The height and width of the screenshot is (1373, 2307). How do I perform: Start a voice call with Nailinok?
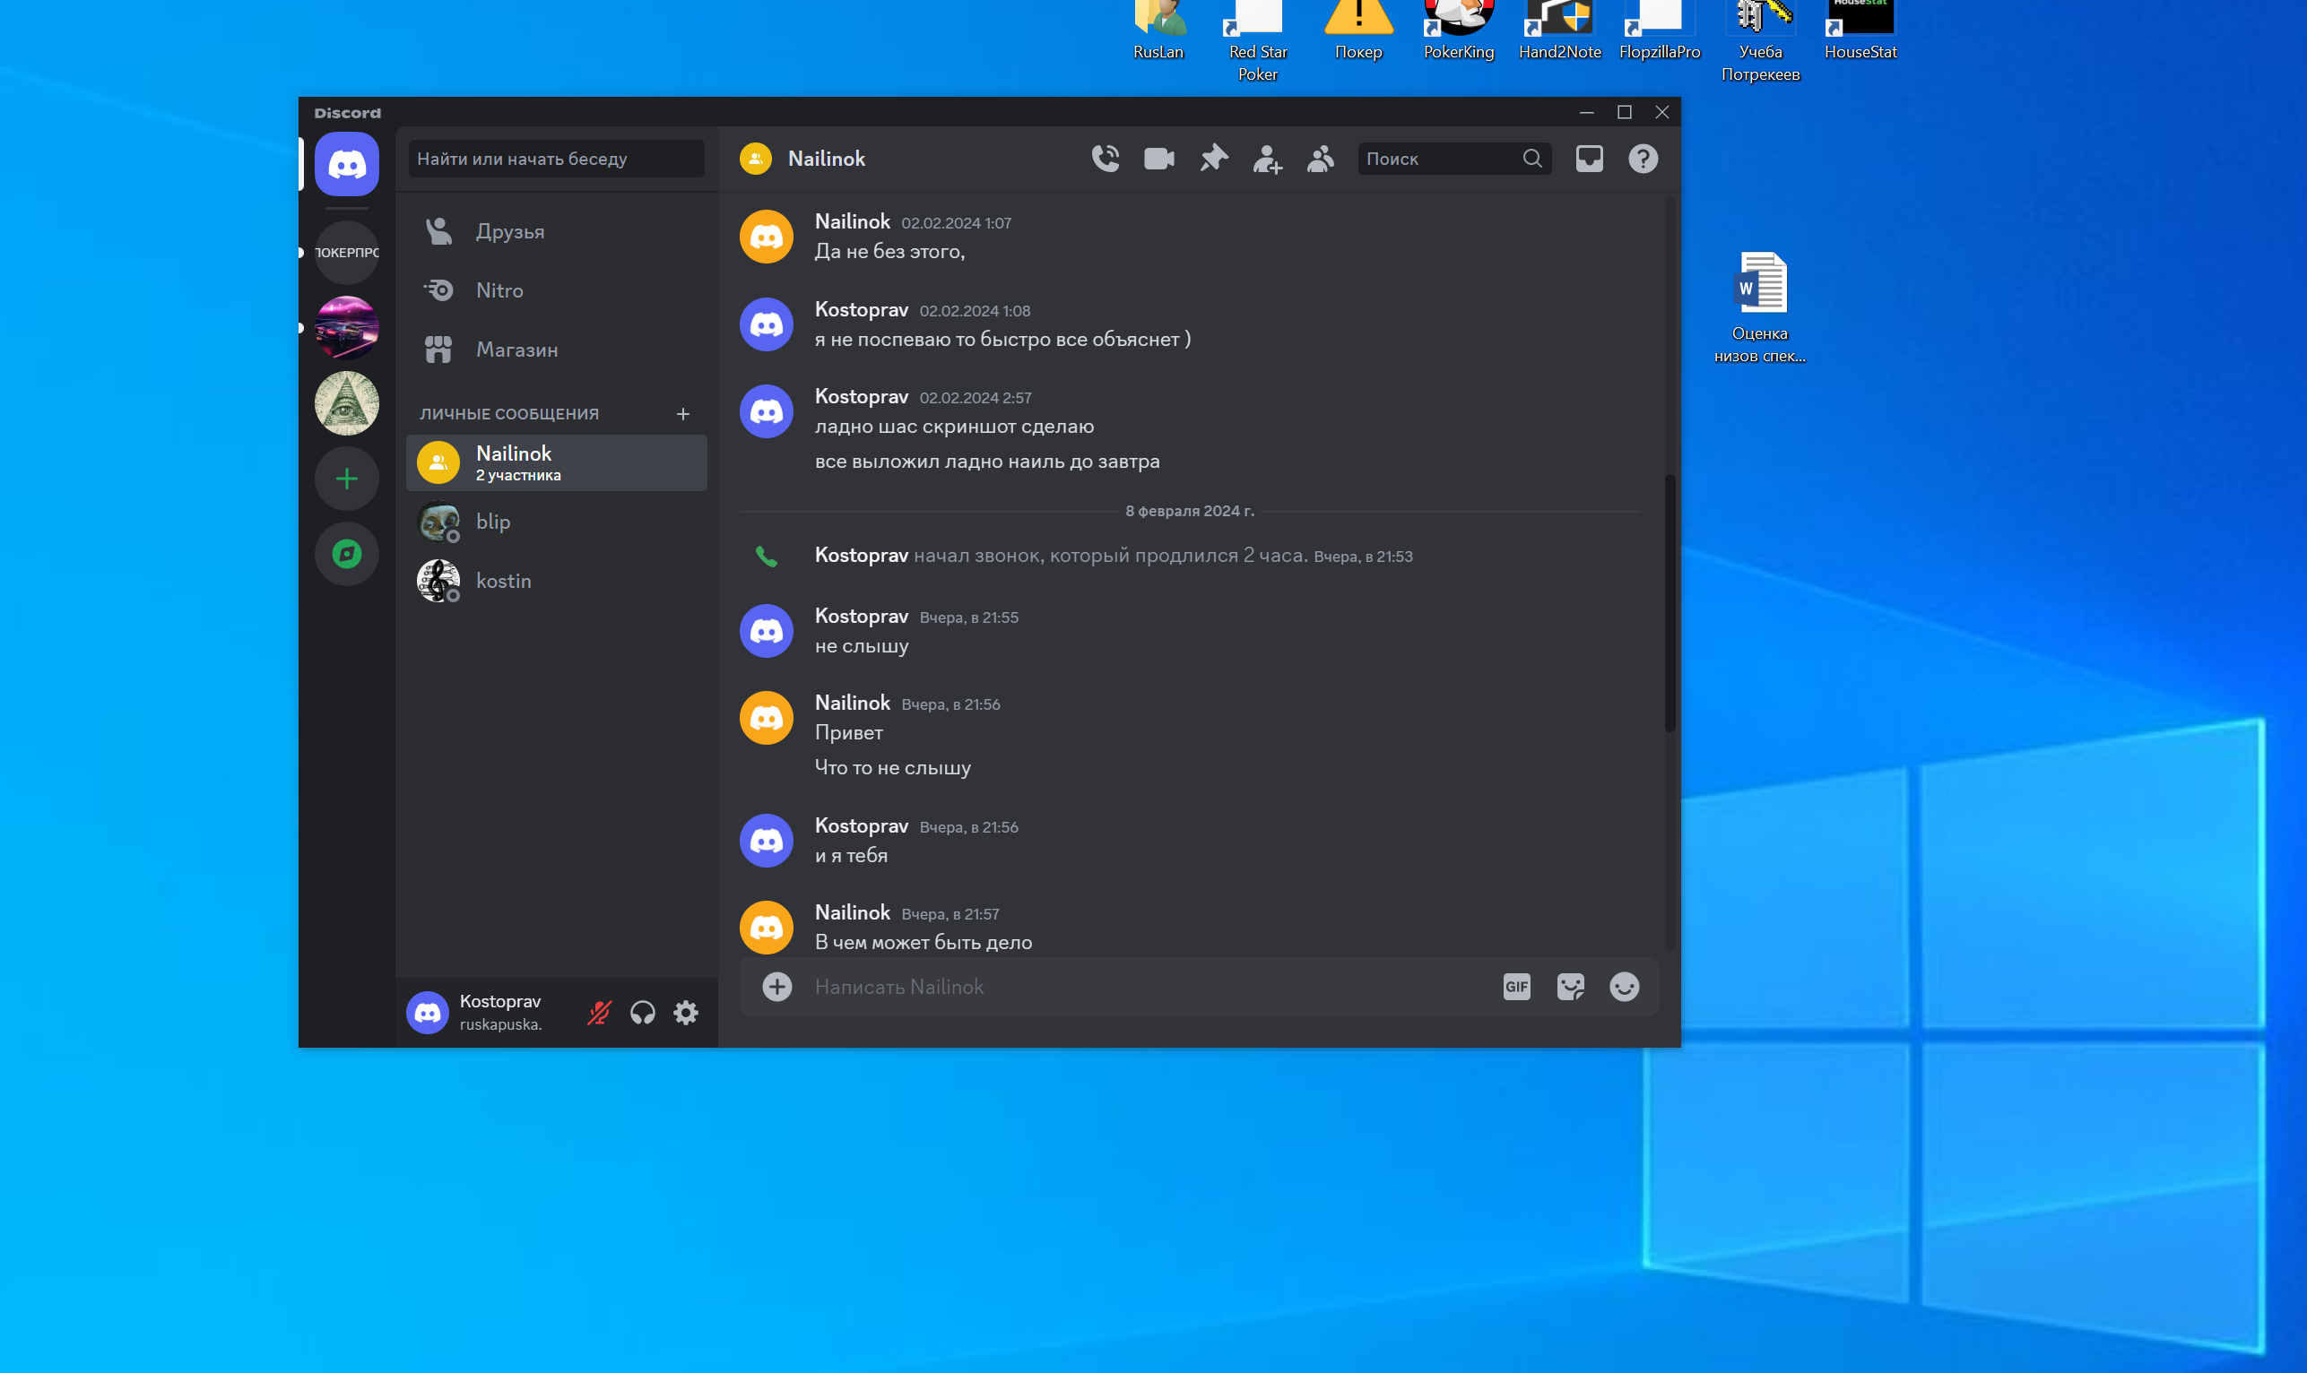point(1105,160)
